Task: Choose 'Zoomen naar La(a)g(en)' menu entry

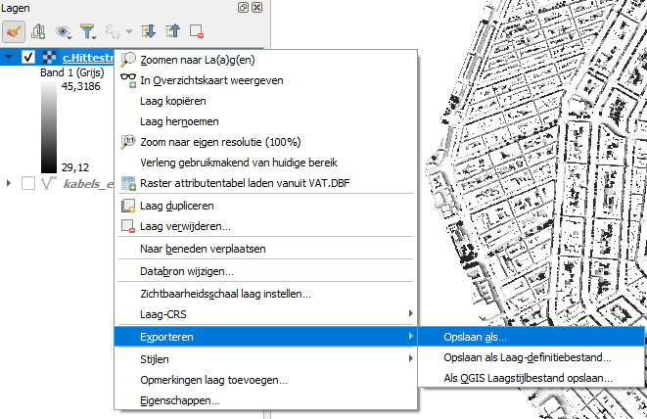Action: [x=265, y=60]
